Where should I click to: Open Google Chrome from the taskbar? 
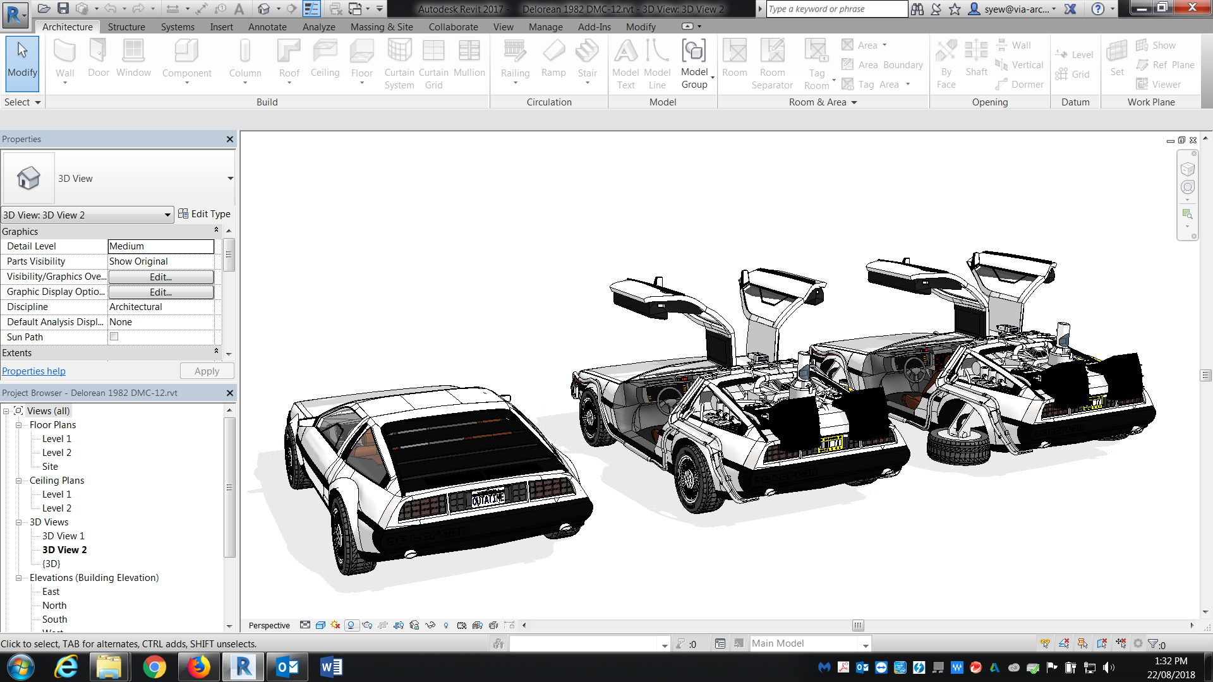(x=154, y=667)
